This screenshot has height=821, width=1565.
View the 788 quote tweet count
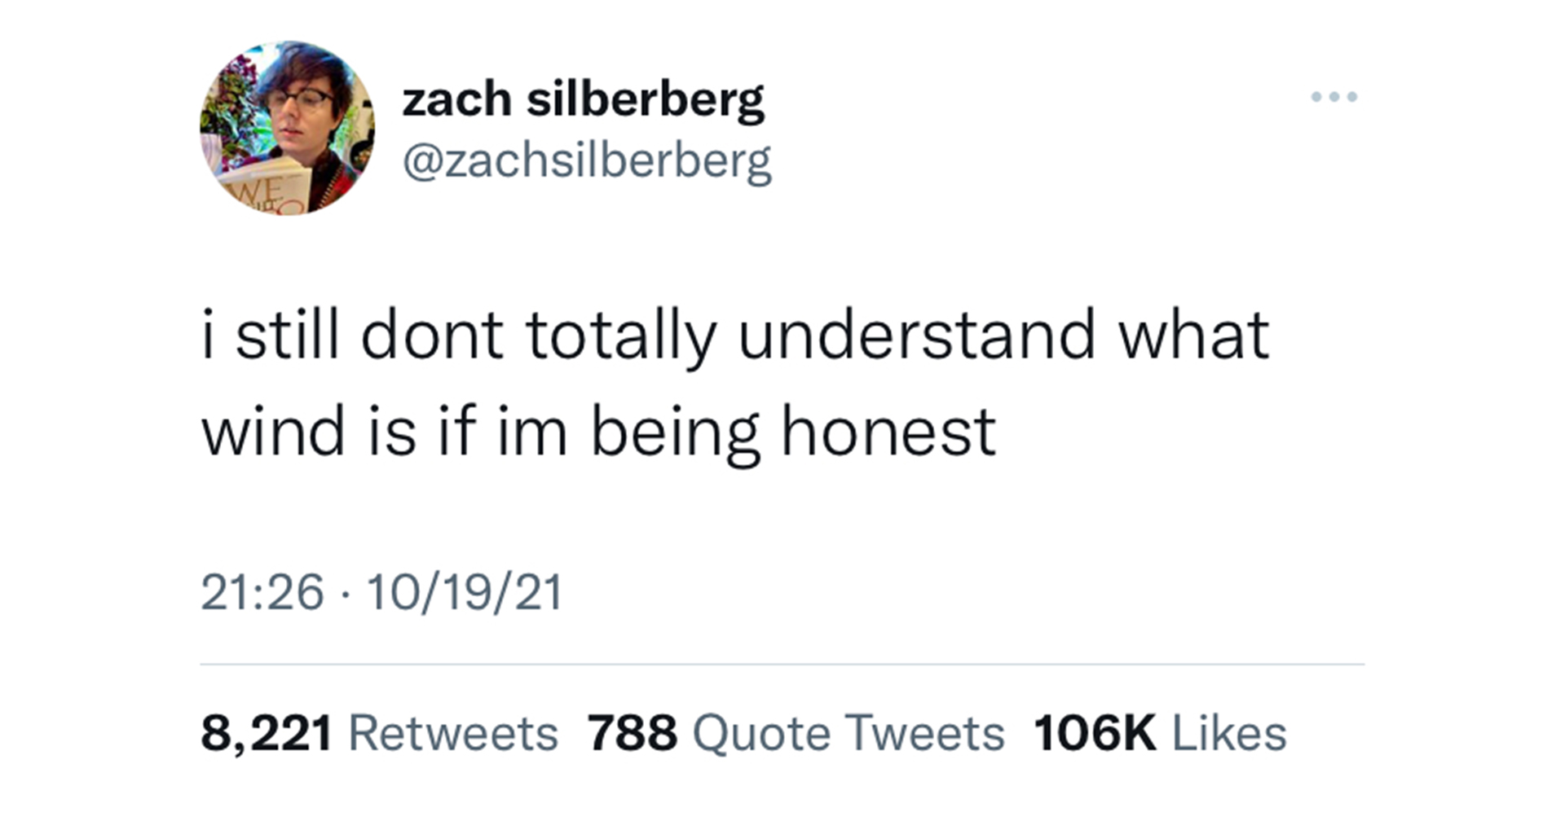pos(633,733)
